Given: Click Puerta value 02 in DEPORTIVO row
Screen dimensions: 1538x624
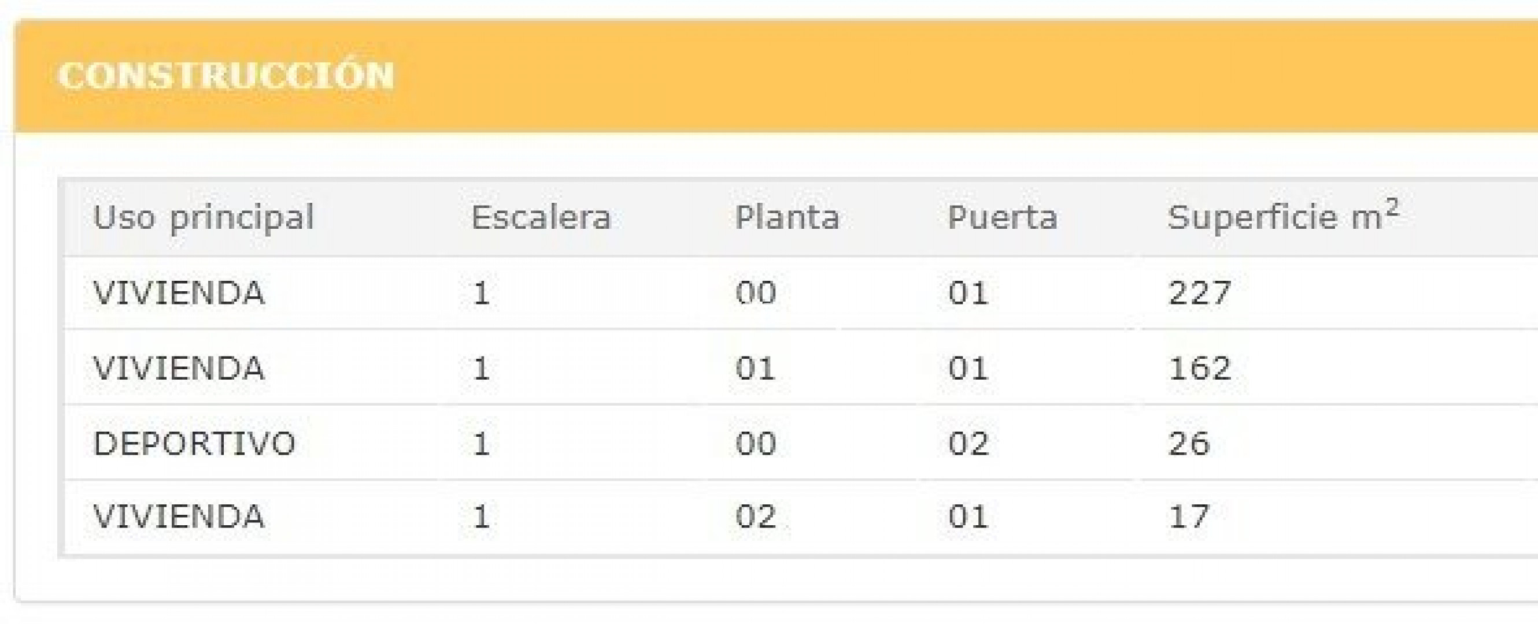Looking at the screenshot, I should click(x=968, y=443).
